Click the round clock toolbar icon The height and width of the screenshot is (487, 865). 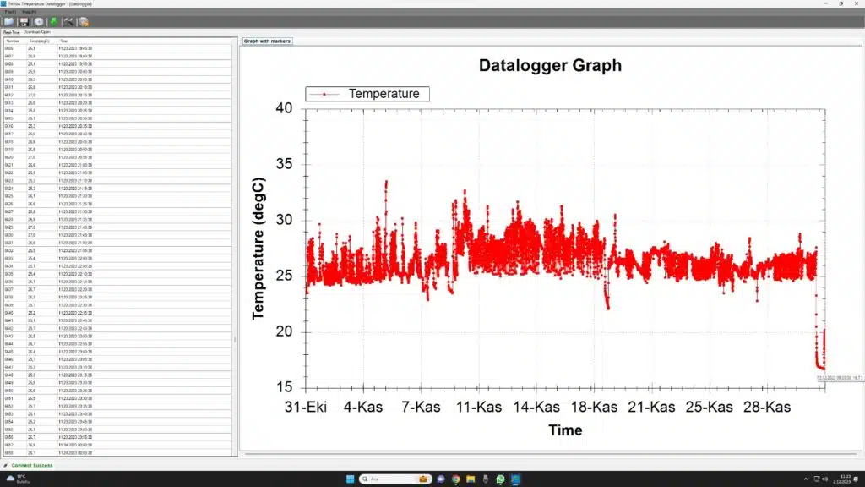tap(39, 22)
